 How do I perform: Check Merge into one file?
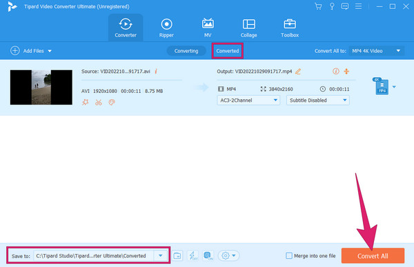(x=289, y=256)
